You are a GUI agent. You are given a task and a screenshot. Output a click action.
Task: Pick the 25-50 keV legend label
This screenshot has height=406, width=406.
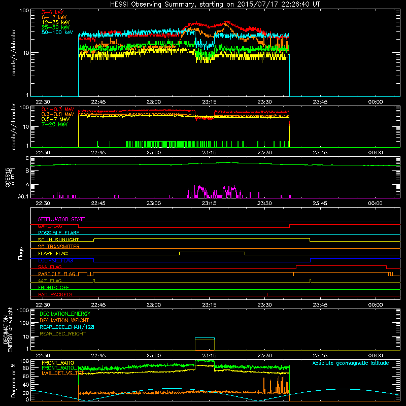tap(56, 27)
